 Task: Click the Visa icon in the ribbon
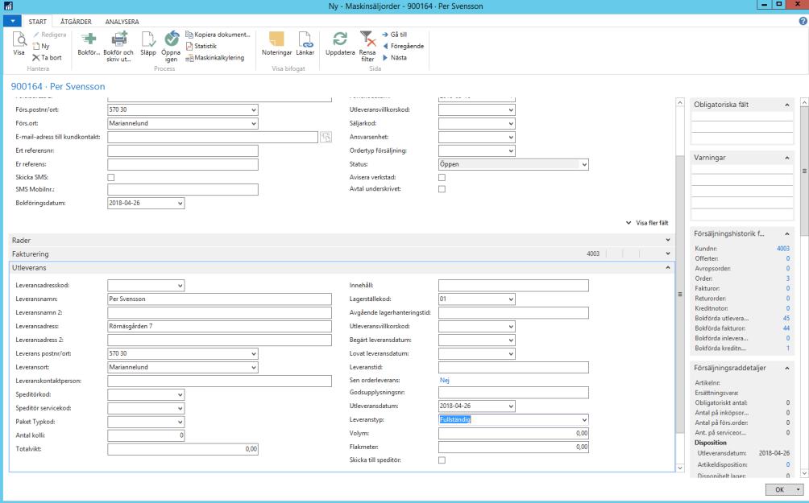click(19, 43)
